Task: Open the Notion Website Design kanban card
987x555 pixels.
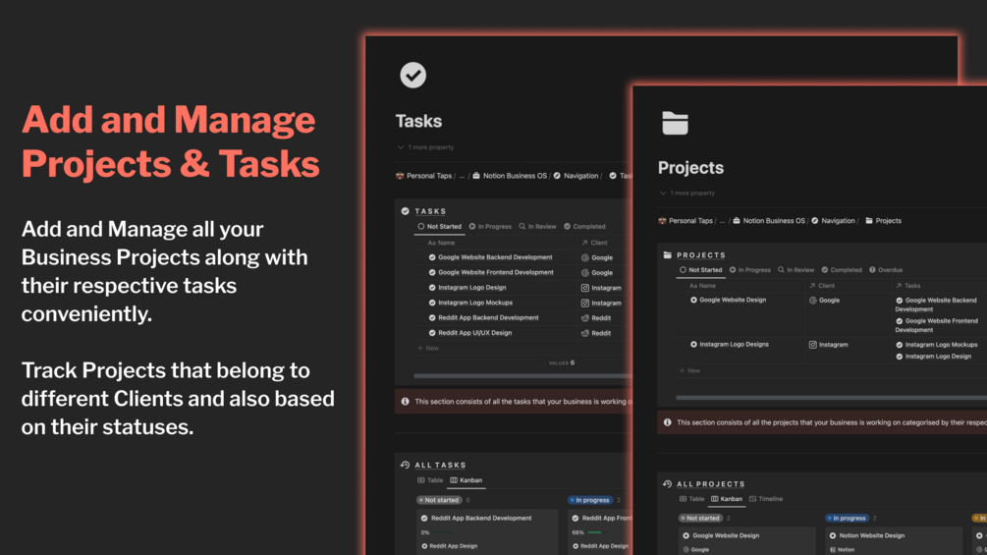Action: tap(894, 541)
